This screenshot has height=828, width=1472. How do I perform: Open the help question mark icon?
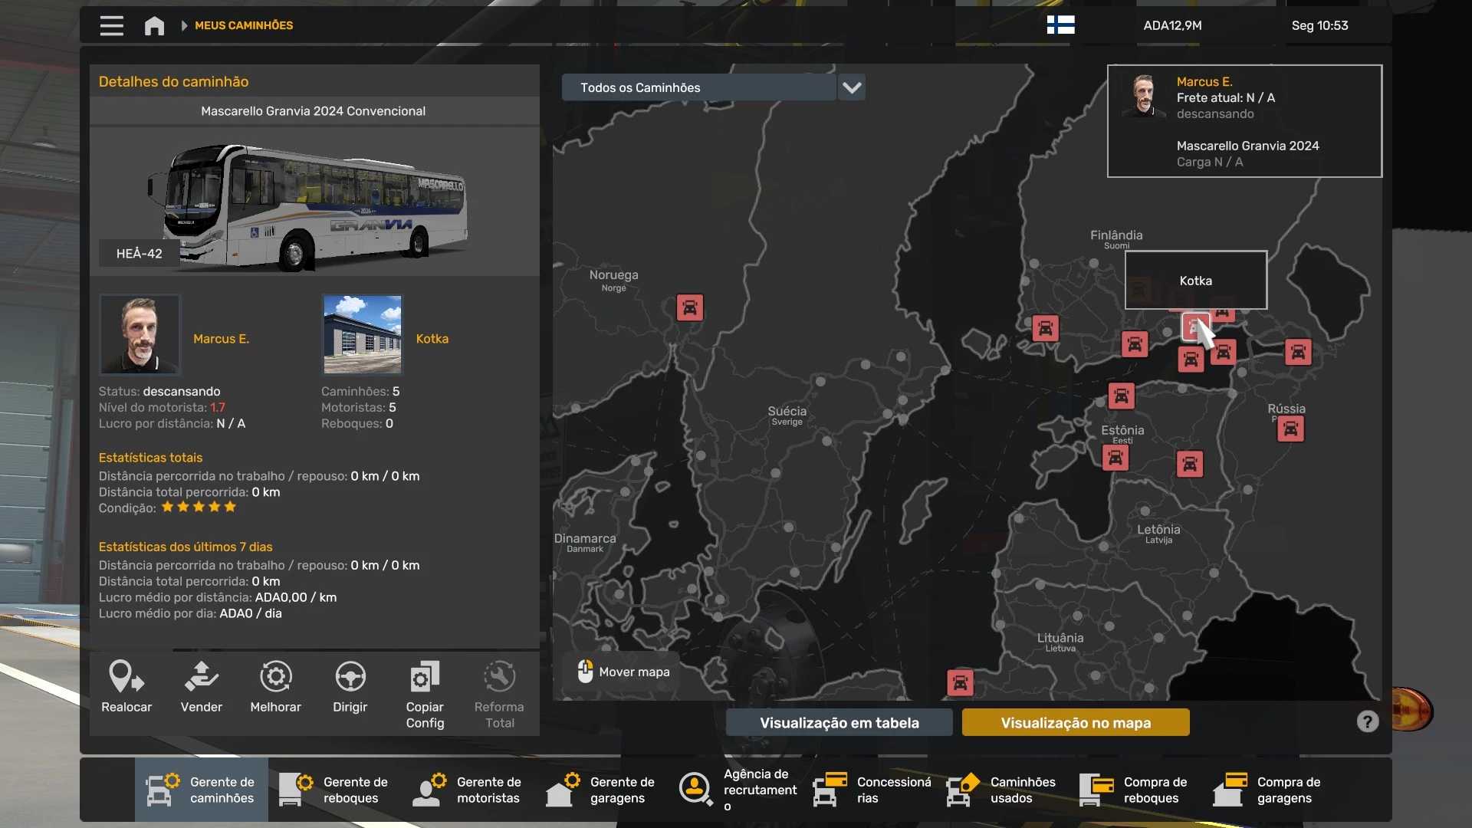(1367, 721)
